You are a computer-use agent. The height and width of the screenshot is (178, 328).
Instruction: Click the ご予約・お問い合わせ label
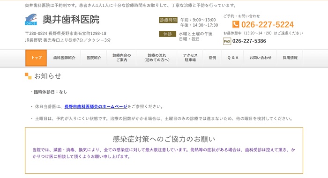(242, 16)
